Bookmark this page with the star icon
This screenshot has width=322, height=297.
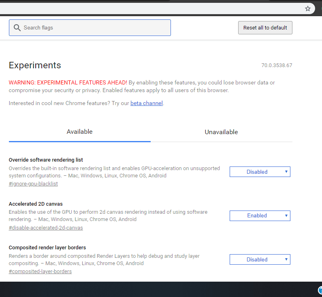coord(307,8)
